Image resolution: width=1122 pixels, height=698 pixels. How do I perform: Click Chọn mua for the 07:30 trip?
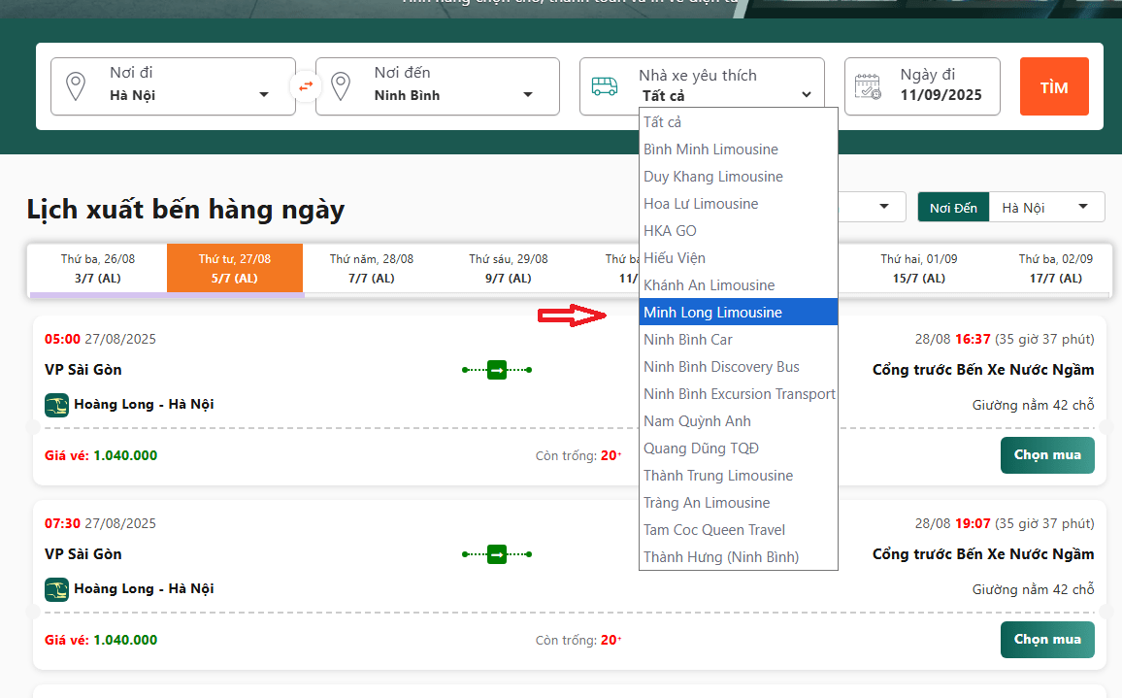tap(1046, 640)
